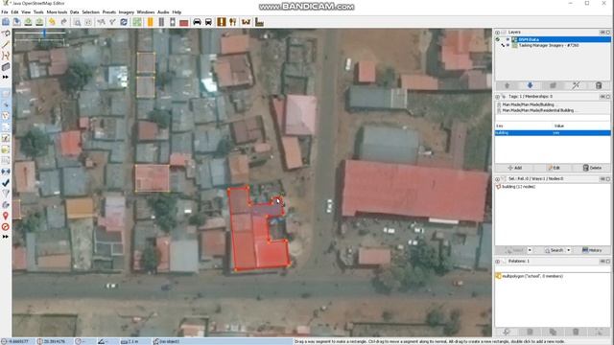Click the fork and knife restaurant icon
The height and width of the screenshot is (345, 614).
pyautogui.click(x=233, y=22)
